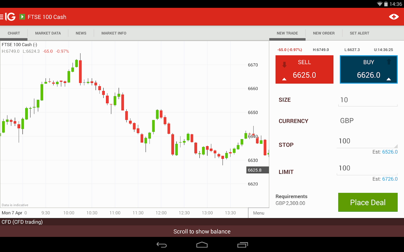Open the NEWS tab
This screenshot has width=404, height=252.
81,33
